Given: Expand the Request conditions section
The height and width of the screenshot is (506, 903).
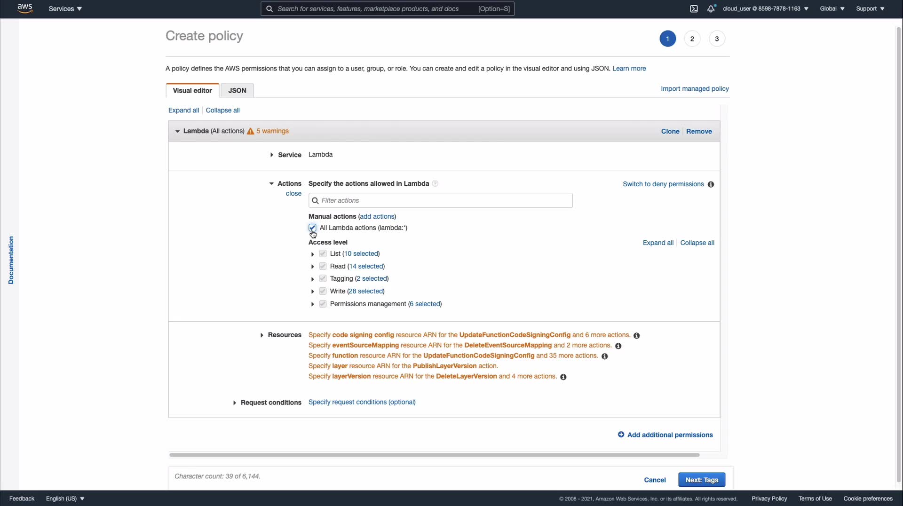Looking at the screenshot, I should 234,403.
